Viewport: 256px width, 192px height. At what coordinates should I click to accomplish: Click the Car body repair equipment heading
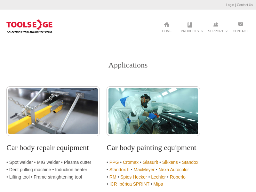click(47, 148)
